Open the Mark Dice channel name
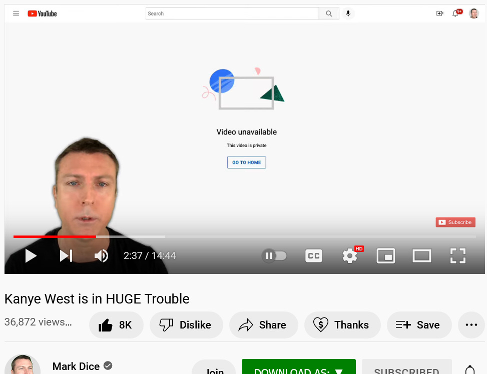The height and width of the screenshot is (374, 487). 76,366
